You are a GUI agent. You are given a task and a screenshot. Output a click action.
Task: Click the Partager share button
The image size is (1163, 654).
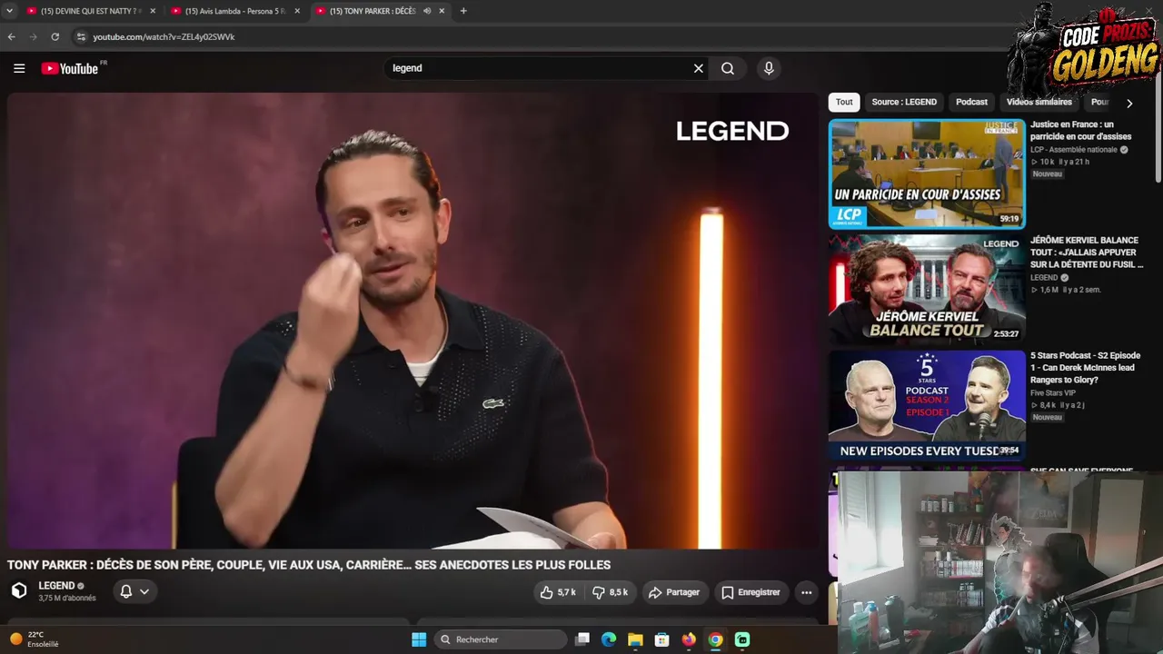(674, 592)
